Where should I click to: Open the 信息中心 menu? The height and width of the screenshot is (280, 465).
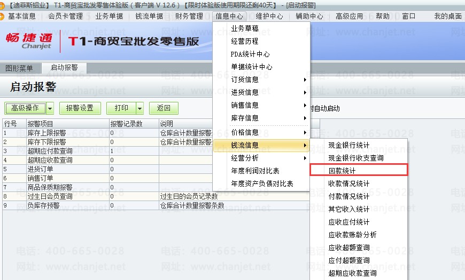click(229, 17)
